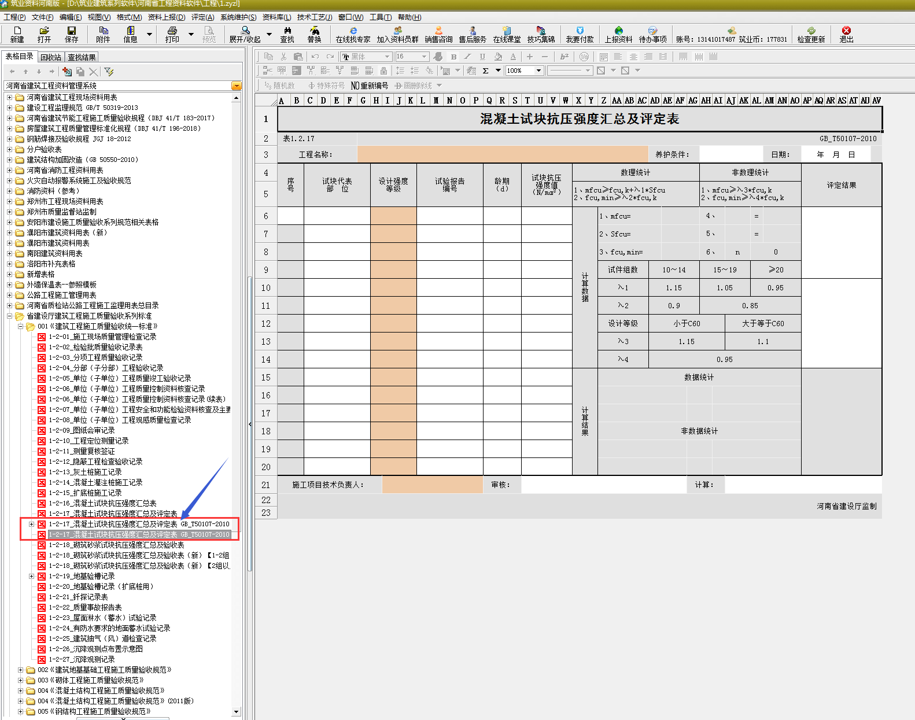This screenshot has width=915, height=720.
Task: Open 技巧集锦 tips collection
Action: (541, 34)
